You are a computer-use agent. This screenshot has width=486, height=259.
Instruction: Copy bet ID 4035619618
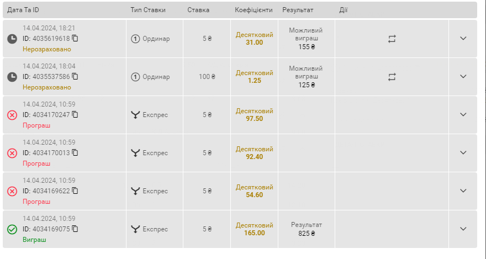(75, 38)
